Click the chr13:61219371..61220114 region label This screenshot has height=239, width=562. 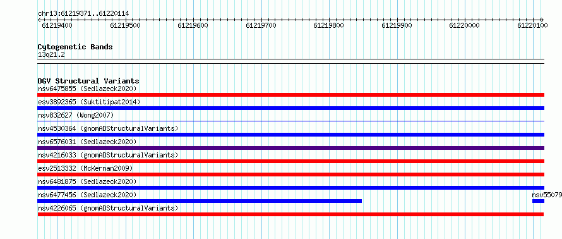tap(83, 14)
